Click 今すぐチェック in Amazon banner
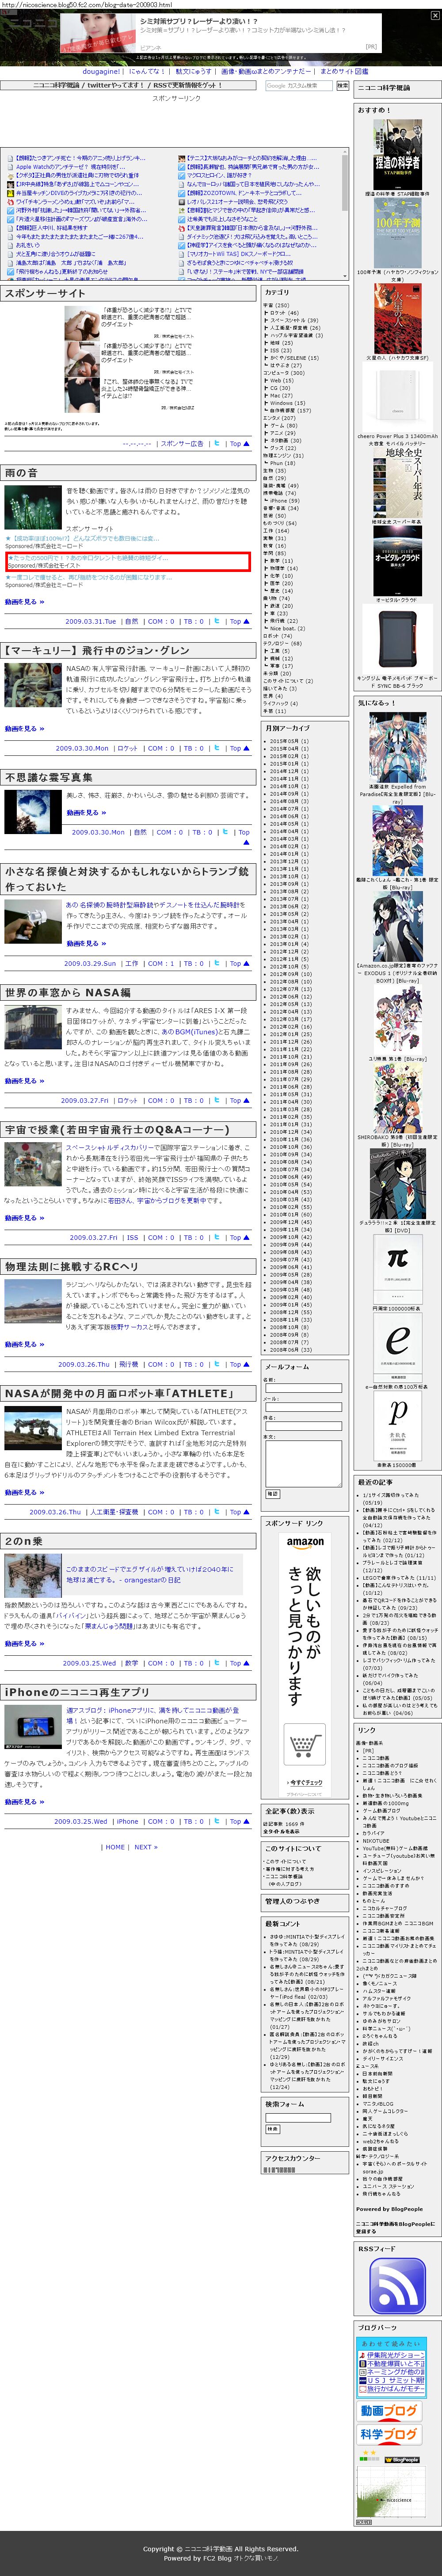 coord(305,1782)
